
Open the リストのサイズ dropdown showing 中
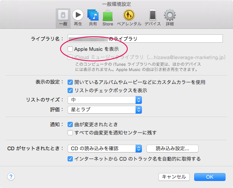click(105, 100)
